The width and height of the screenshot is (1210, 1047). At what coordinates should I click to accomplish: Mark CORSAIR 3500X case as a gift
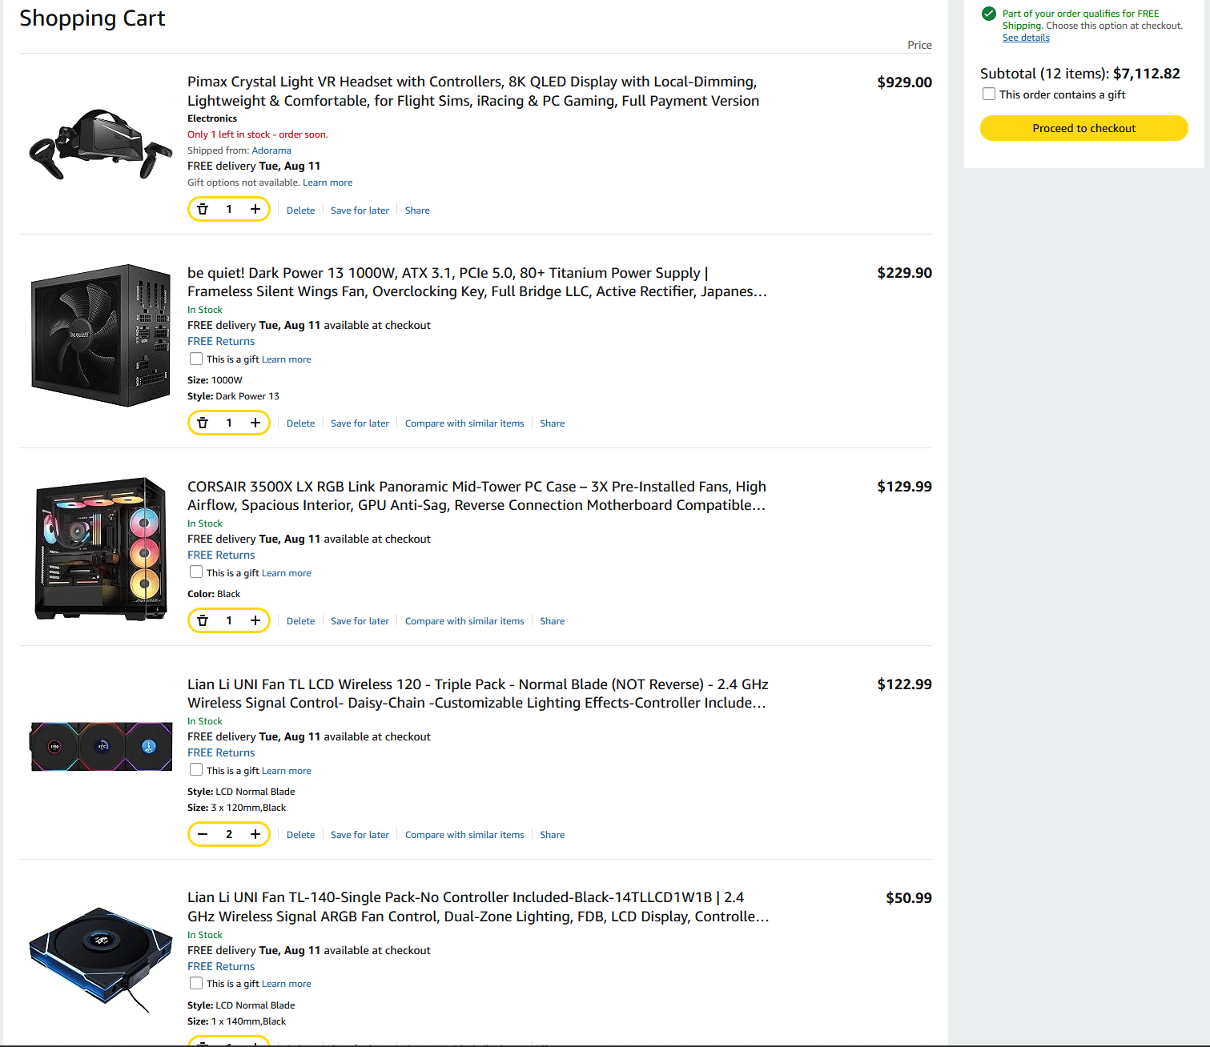(196, 572)
